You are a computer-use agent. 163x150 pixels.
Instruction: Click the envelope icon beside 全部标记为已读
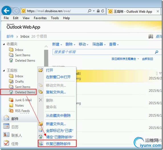coord(40,130)
